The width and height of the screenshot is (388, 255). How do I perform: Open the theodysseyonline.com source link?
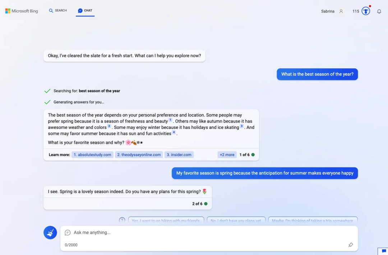tap(139, 155)
